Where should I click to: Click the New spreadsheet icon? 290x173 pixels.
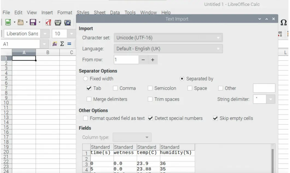(x=8, y=22)
